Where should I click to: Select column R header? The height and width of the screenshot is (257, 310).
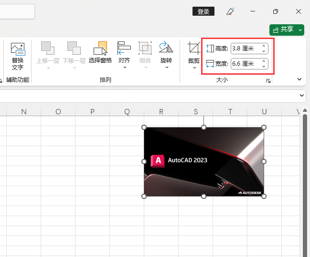tap(161, 112)
